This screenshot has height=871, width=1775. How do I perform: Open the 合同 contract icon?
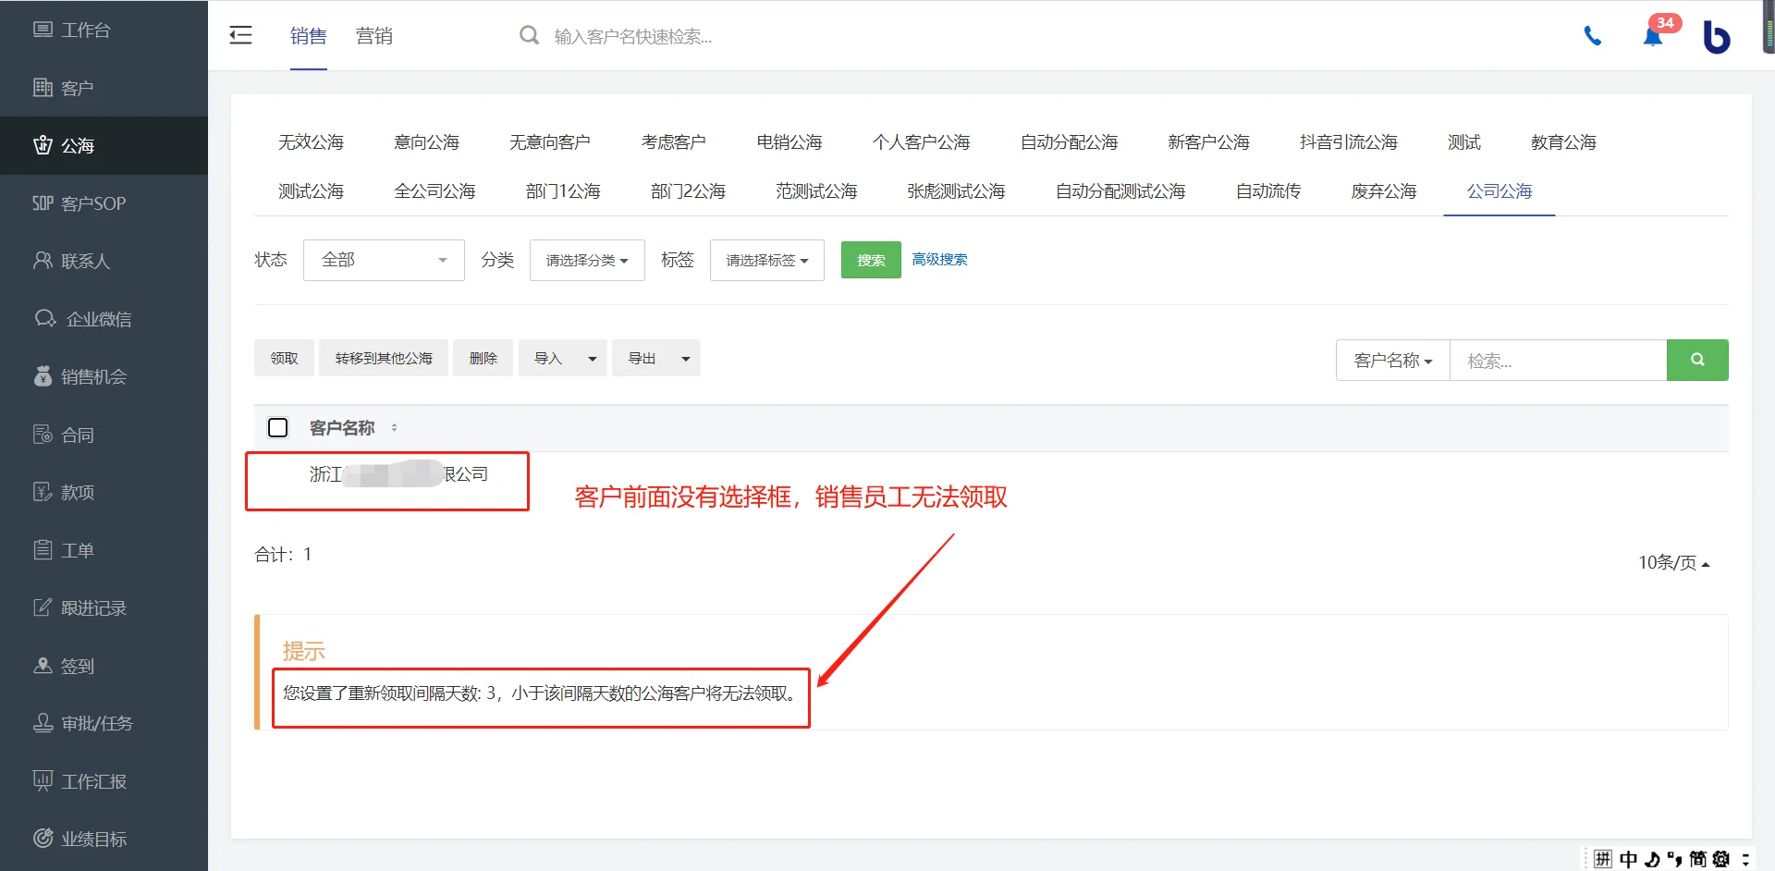point(43,435)
